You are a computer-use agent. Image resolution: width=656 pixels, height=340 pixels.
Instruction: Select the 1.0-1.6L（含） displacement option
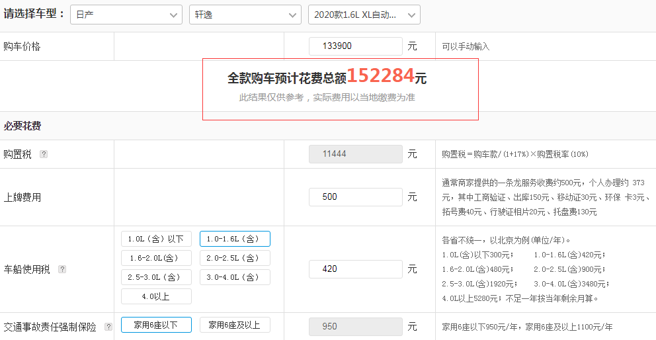(235, 239)
